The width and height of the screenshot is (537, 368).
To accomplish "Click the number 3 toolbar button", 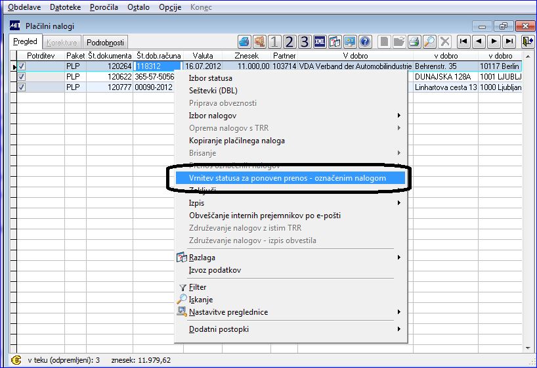I will pos(305,42).
